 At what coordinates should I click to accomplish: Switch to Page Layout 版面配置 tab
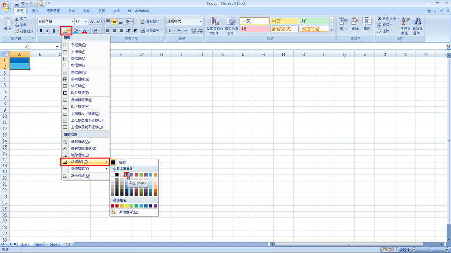tap(53, 11)
